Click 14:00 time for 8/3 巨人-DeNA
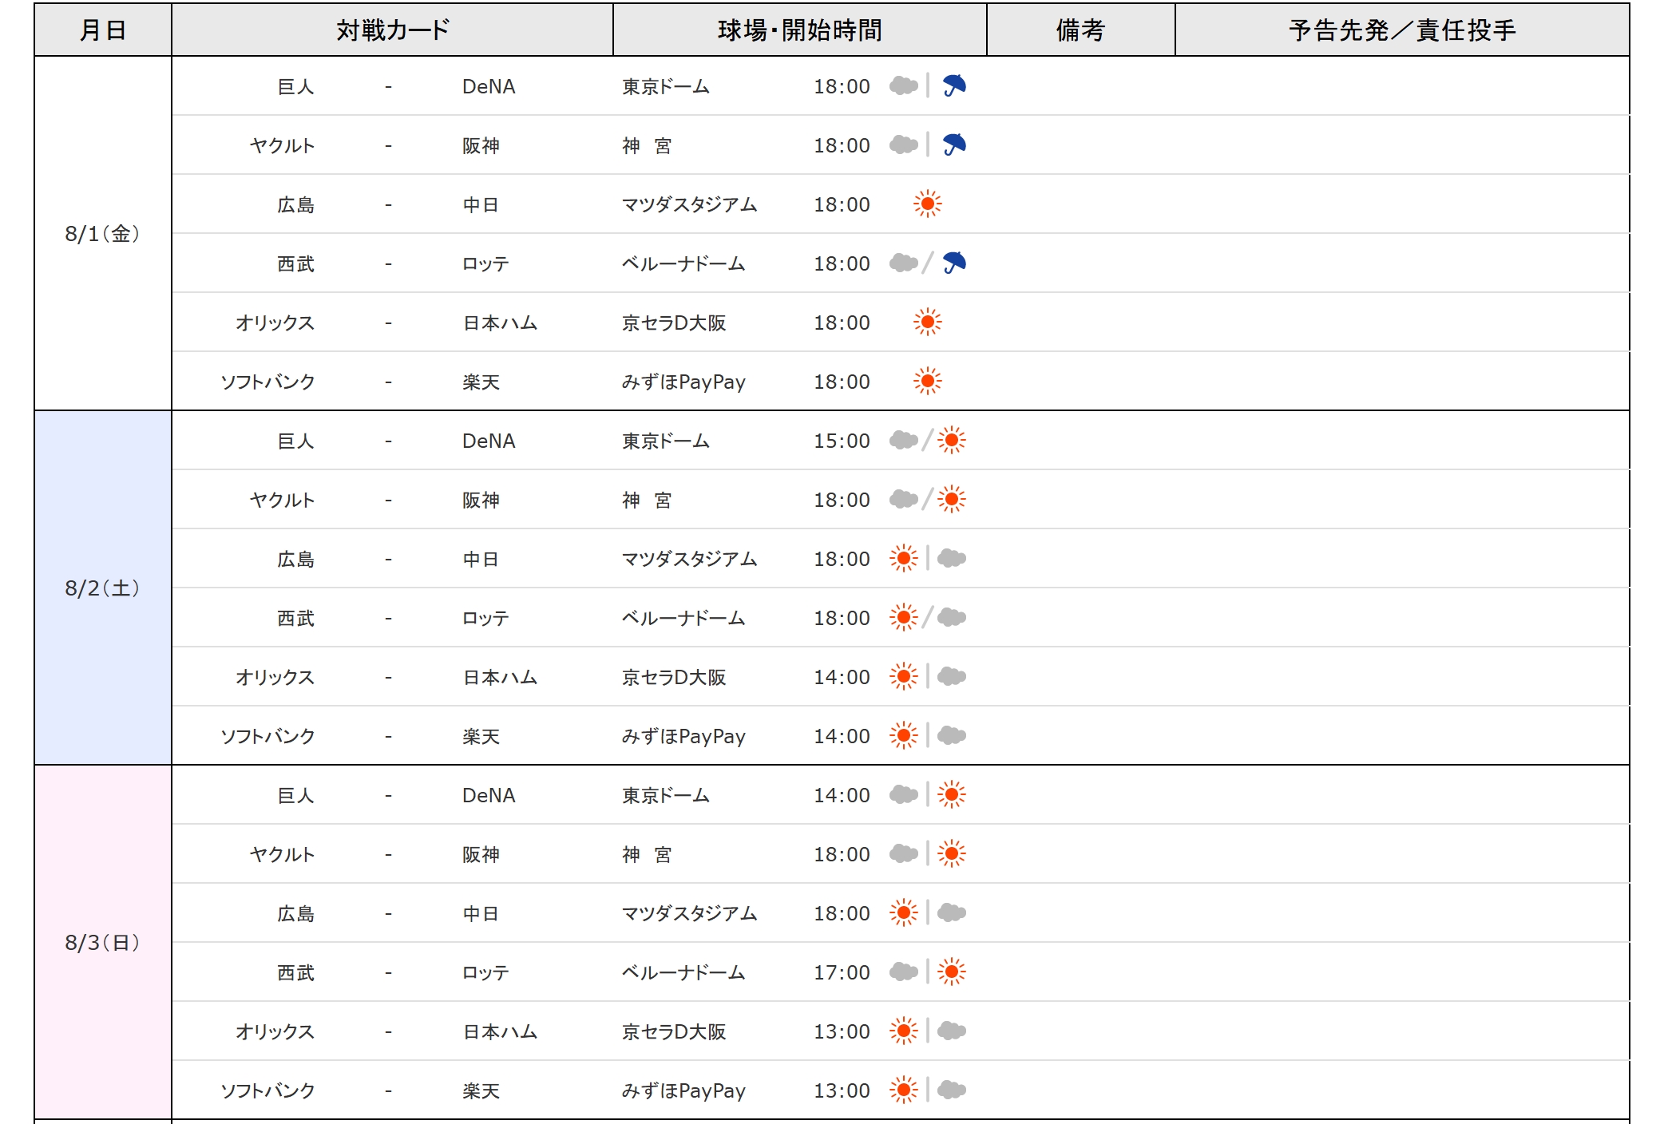The height and width of the screenshot is (1124, 1664). pyautogui.click(x=842, y=795)
